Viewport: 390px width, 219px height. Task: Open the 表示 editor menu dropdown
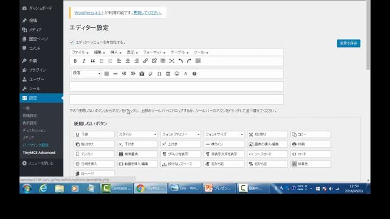pyautogui.click(x=132, y=52)
